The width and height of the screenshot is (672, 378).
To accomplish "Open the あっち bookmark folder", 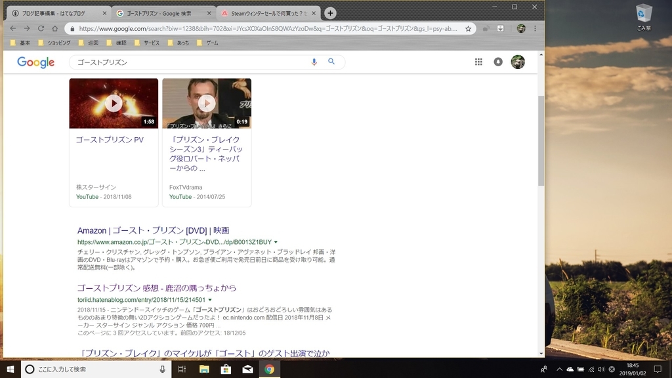I will [178, 43].
